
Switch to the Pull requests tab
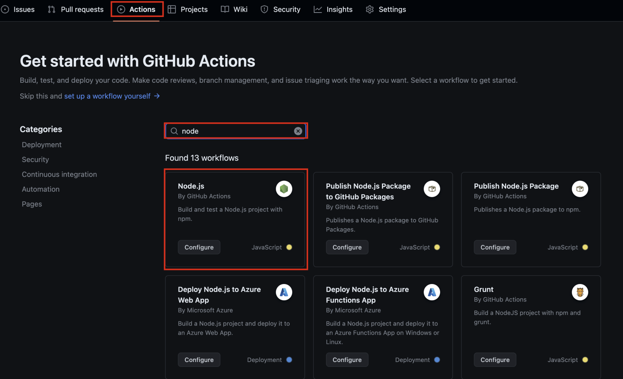click(x=76, y=9)
